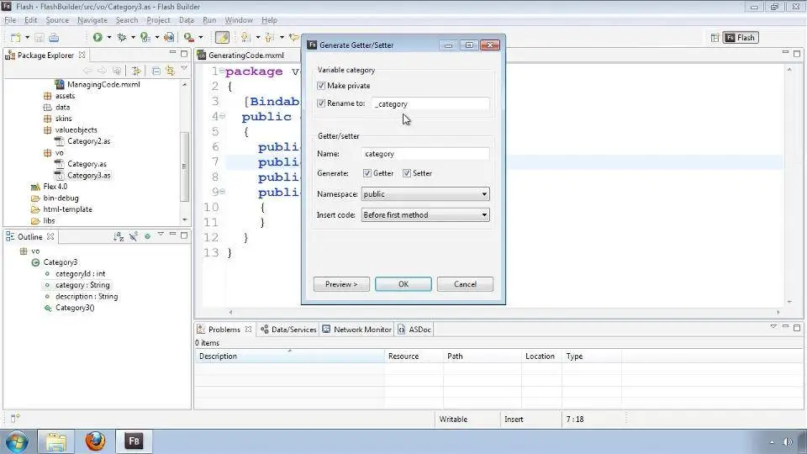Click the Description column header
This screenshot has height=454, width=807.
(x=289, y=356)
